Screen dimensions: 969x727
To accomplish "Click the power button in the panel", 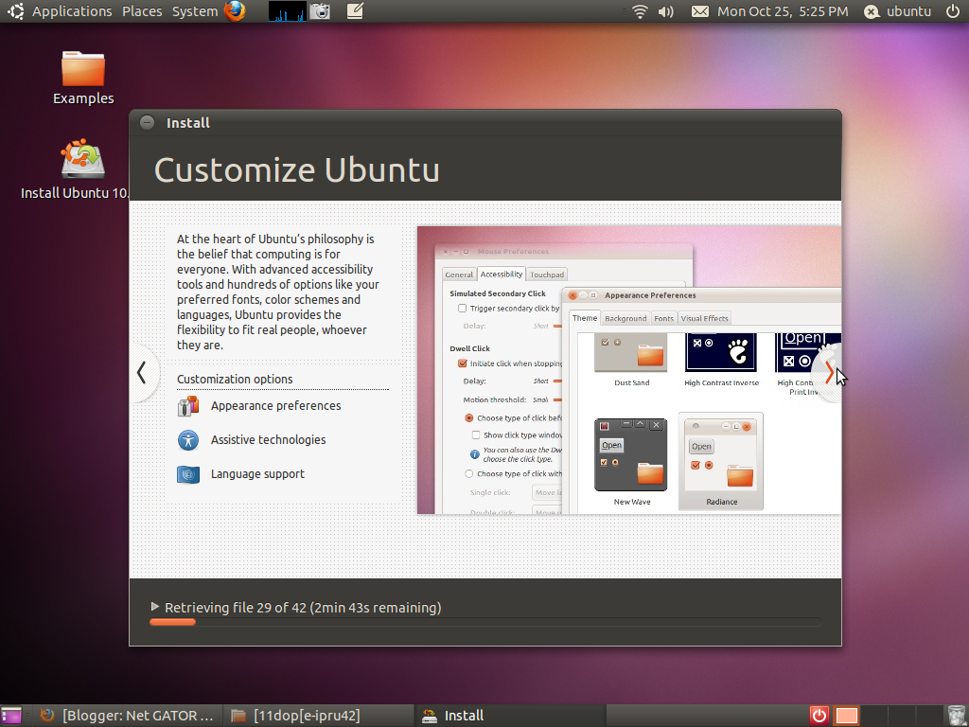I will [x=955, y=11].
